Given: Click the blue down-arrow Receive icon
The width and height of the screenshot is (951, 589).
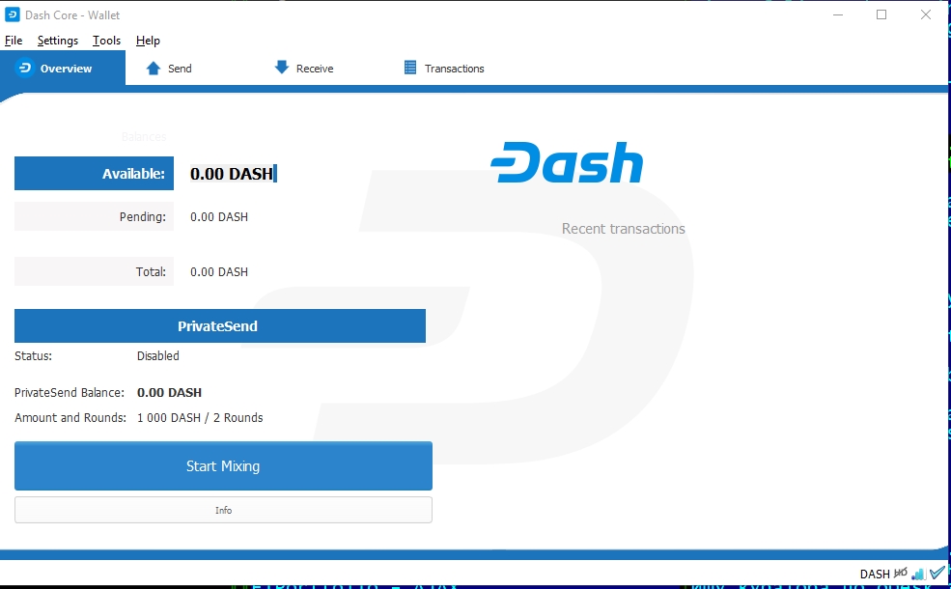Looking at the screenshot, I should pyautogui.click(x=281, y=68).
